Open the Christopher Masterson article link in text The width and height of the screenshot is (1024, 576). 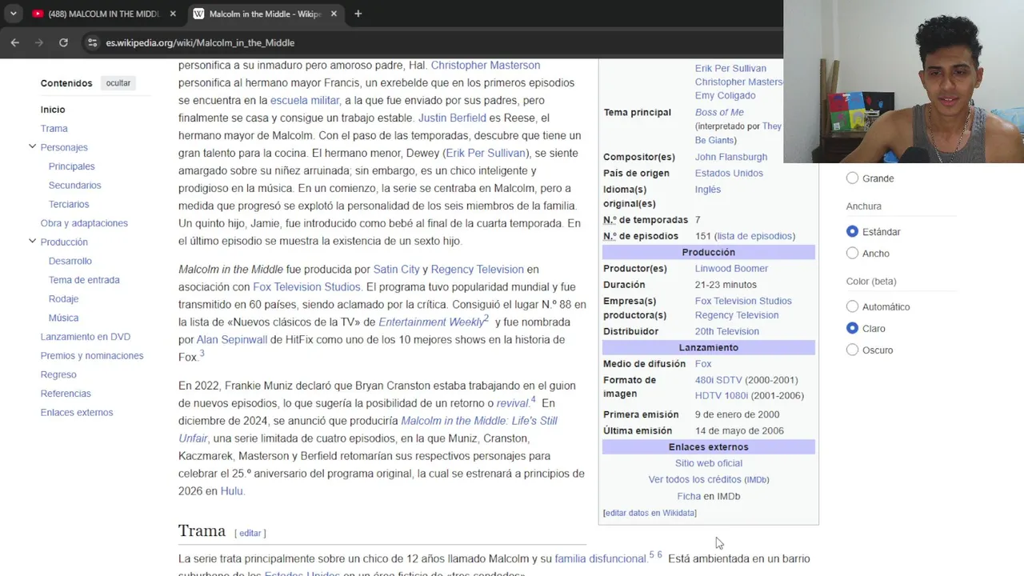coord(485,66)
